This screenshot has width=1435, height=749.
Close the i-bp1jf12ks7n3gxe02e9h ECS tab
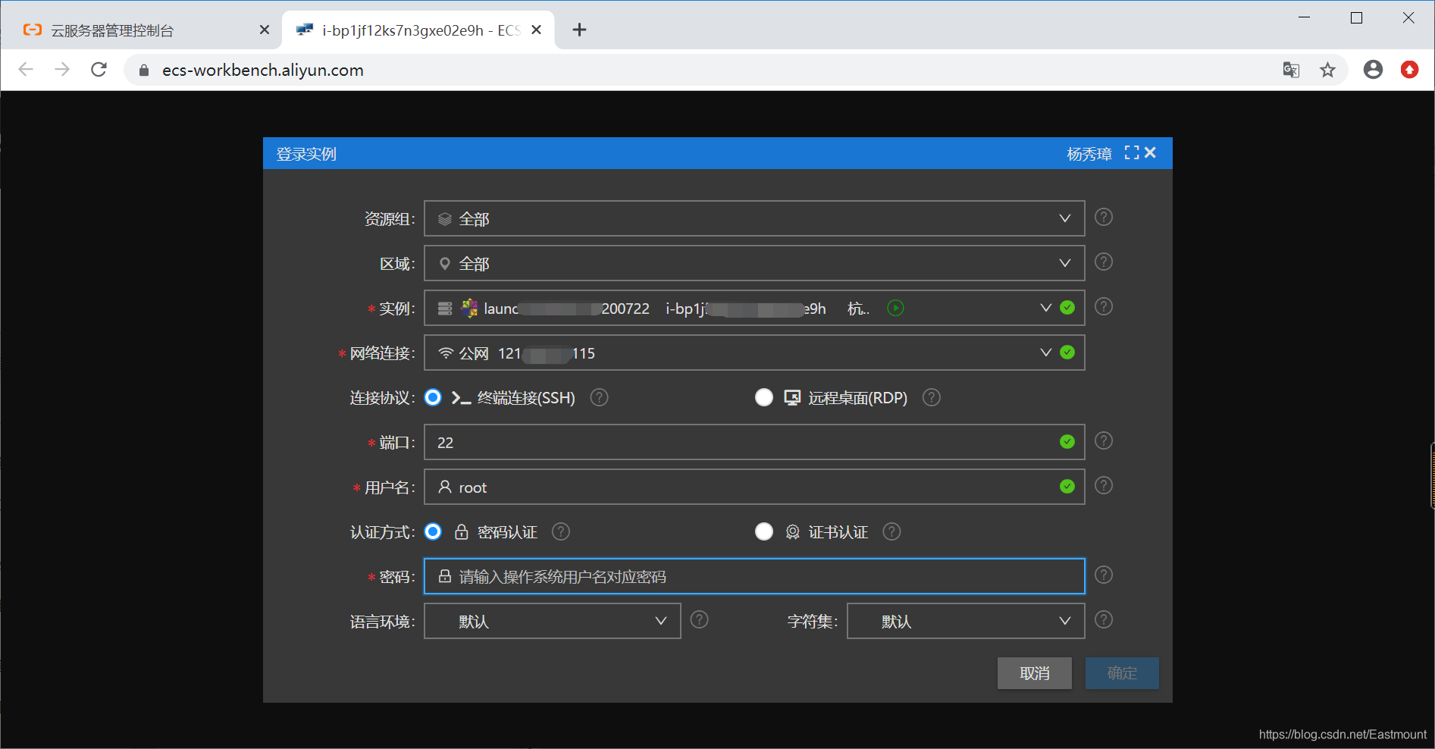click(536, 30)
